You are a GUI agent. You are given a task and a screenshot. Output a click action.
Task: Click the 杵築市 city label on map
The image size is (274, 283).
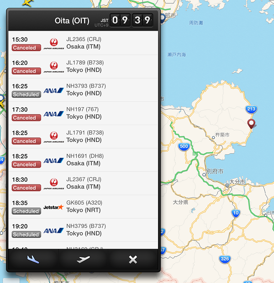coord(222,135)
